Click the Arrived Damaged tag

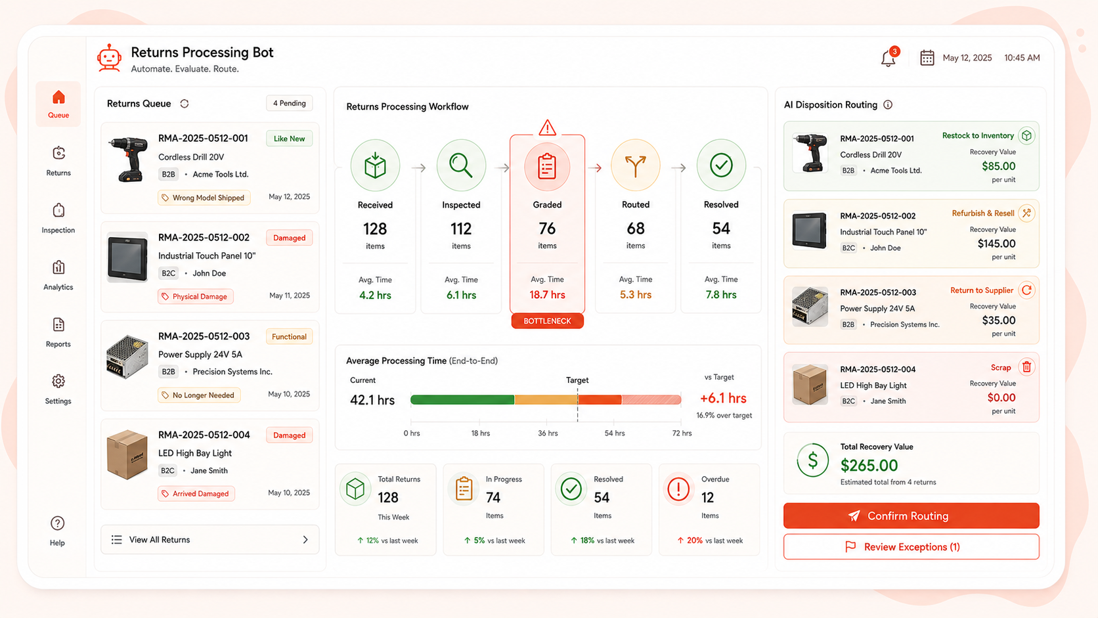pyautogui.click(x=196, y=494)
